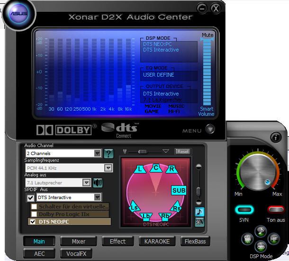This screenshot has width=289, height=261.
Task: Click the info icon on the knob panel
Action: pos(276,137)
